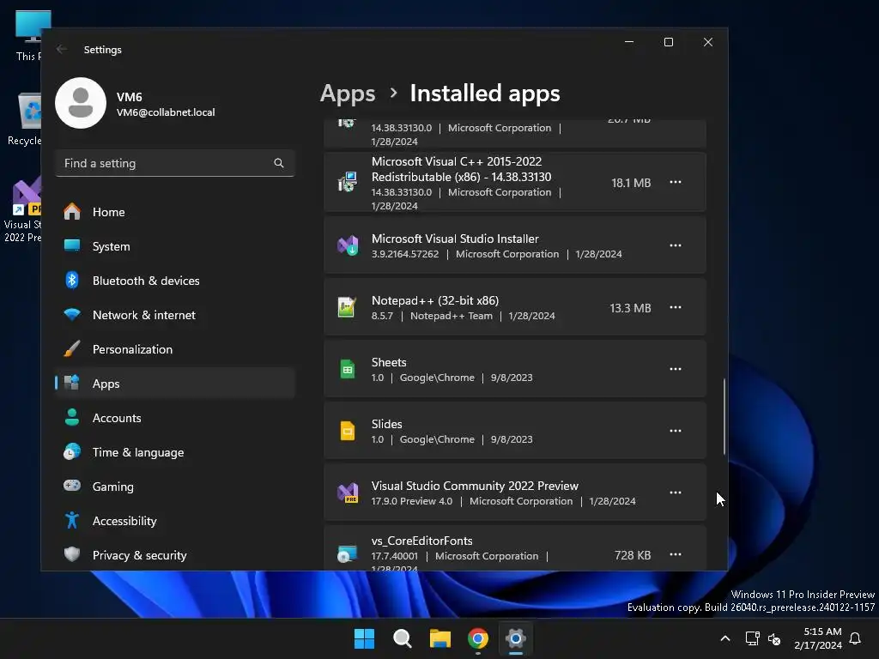Click the Accessibility figure icon
879x659 pixels.
pos(72,520)
